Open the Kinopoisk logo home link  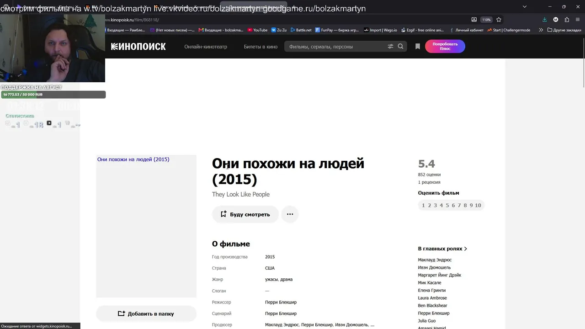[138, 47]
